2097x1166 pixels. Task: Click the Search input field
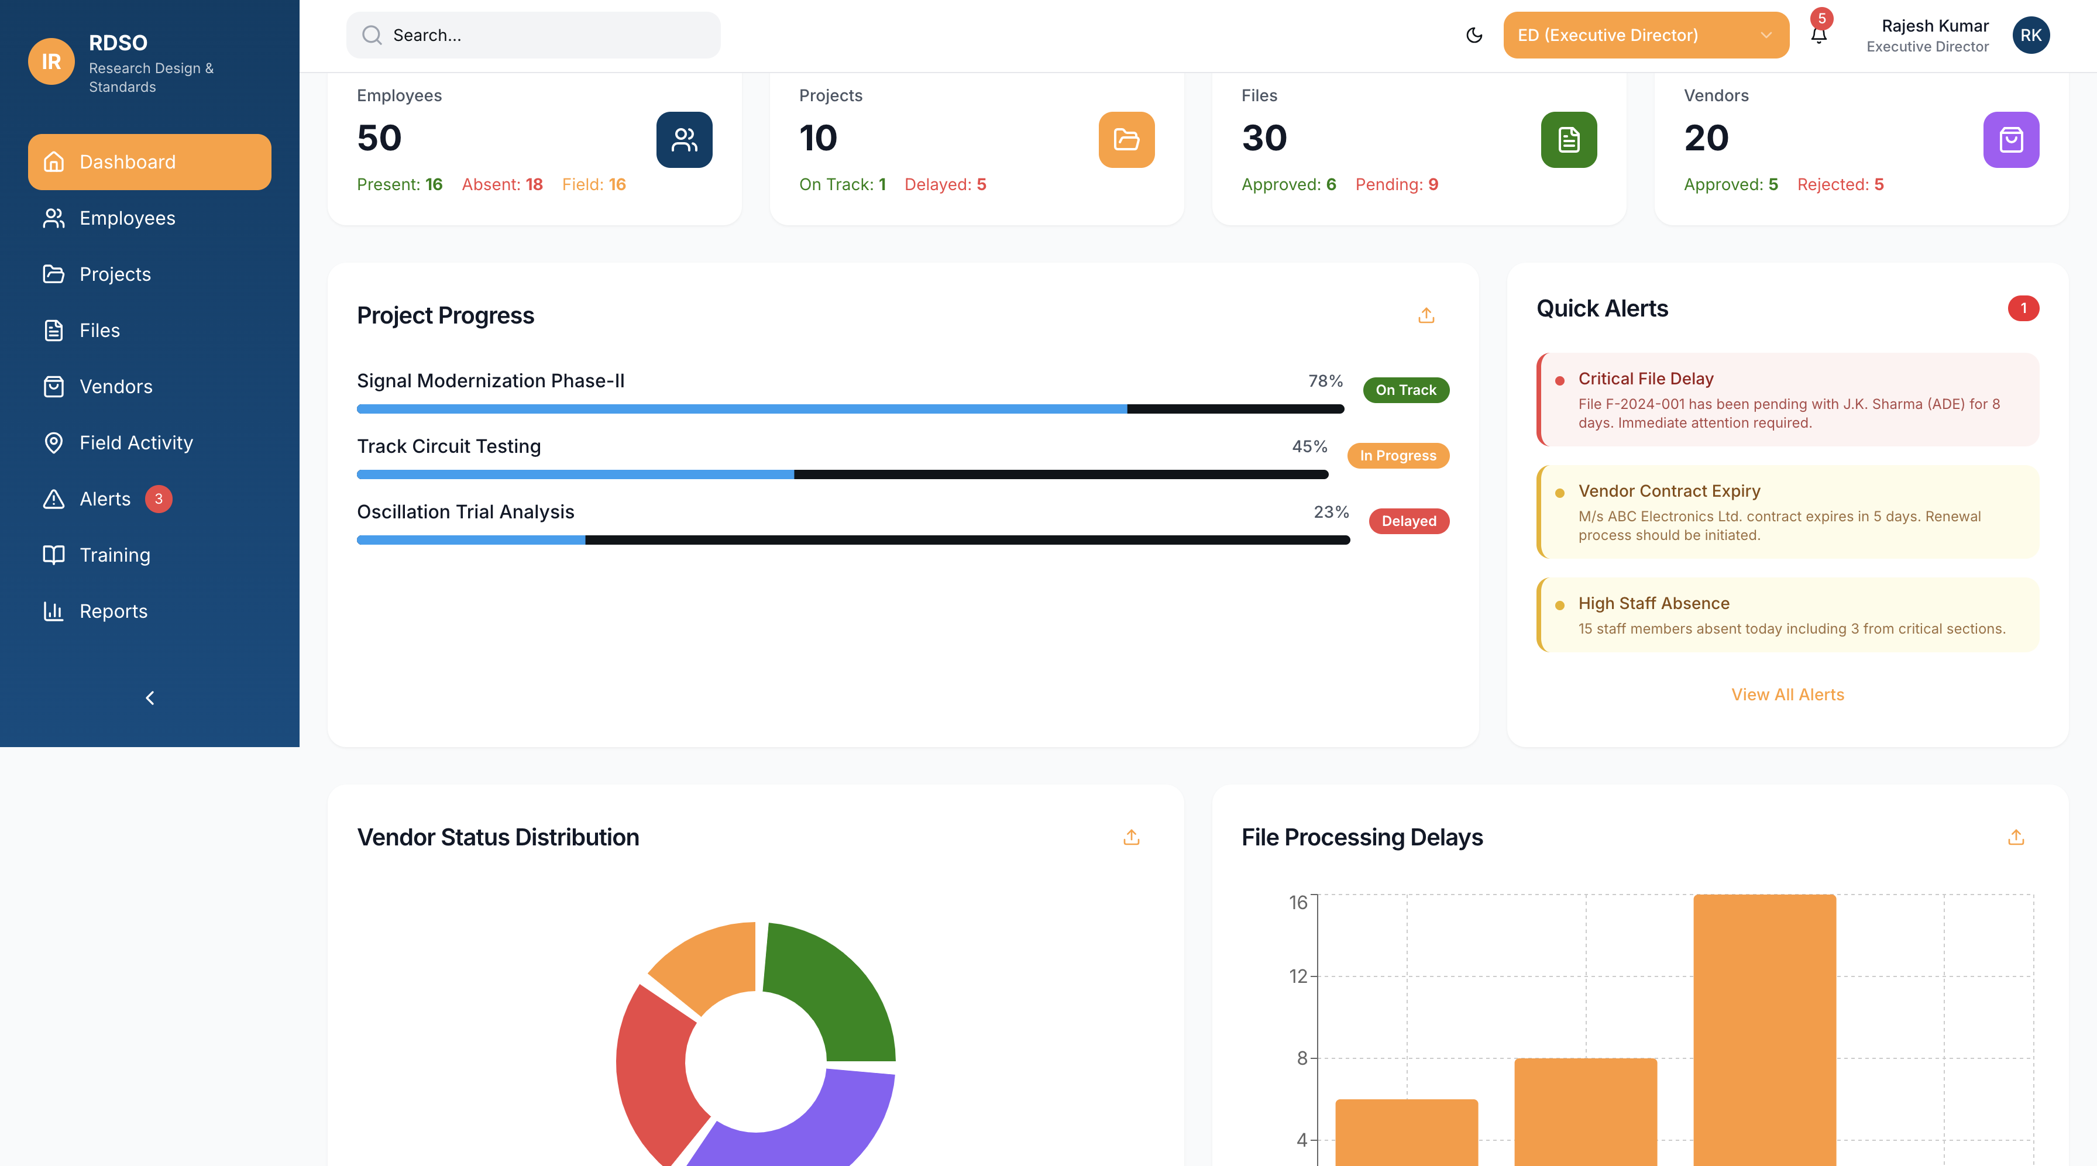coord(533,35)
